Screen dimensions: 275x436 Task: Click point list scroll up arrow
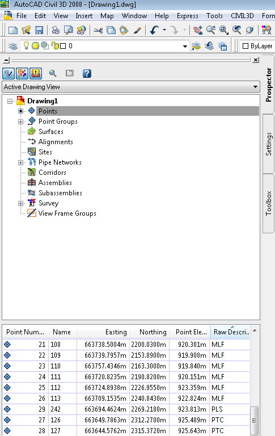255,330
